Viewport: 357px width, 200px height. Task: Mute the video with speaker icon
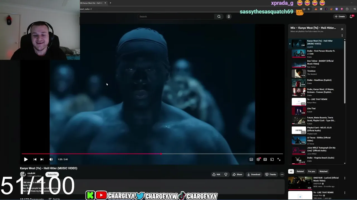click(x=51, y=159)
